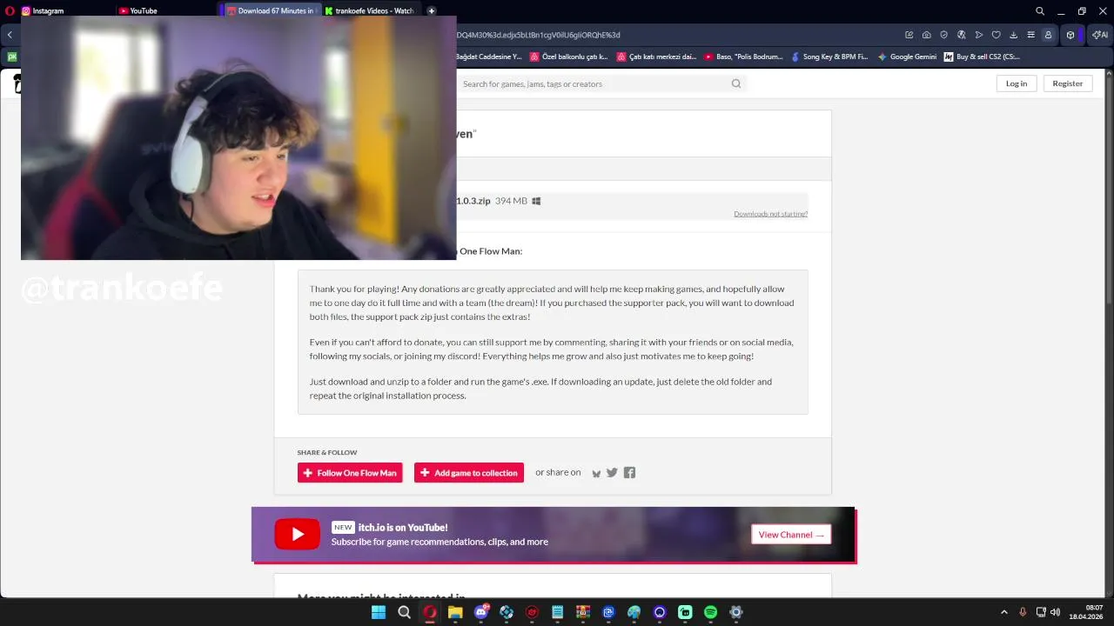Click the Opera icon in taskbar
The width and height of the screenshot is (1114, 626).
coord(430,612)
